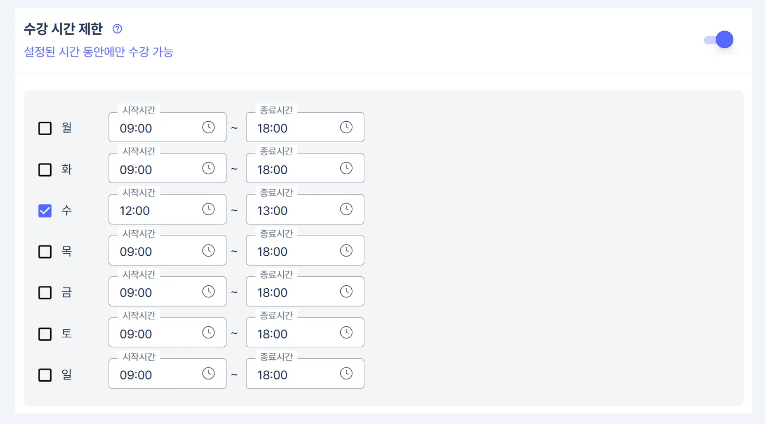Open clock picker for 수 종료시간
This screenshot has width=765, height=424.
tap(346, 209)
